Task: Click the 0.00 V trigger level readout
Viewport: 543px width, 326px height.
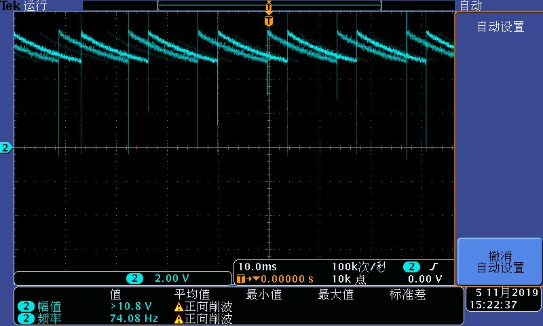Action: click(425, 279)
